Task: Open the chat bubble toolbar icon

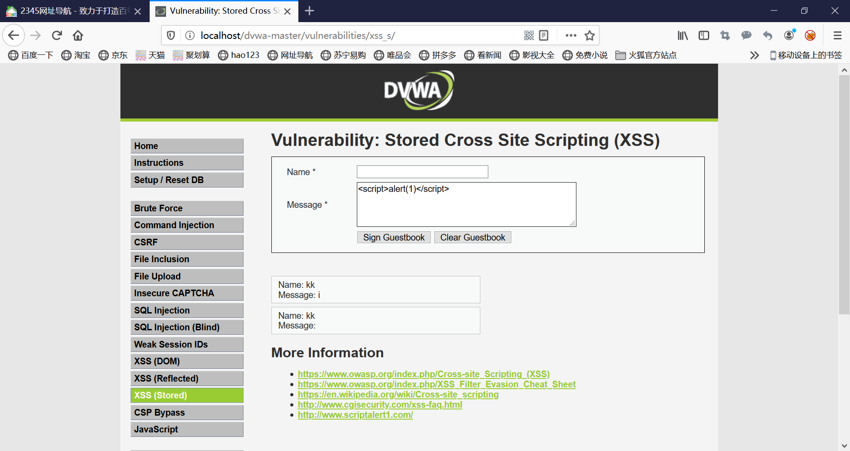Action: pyautogui.click(x=746, y=35)
